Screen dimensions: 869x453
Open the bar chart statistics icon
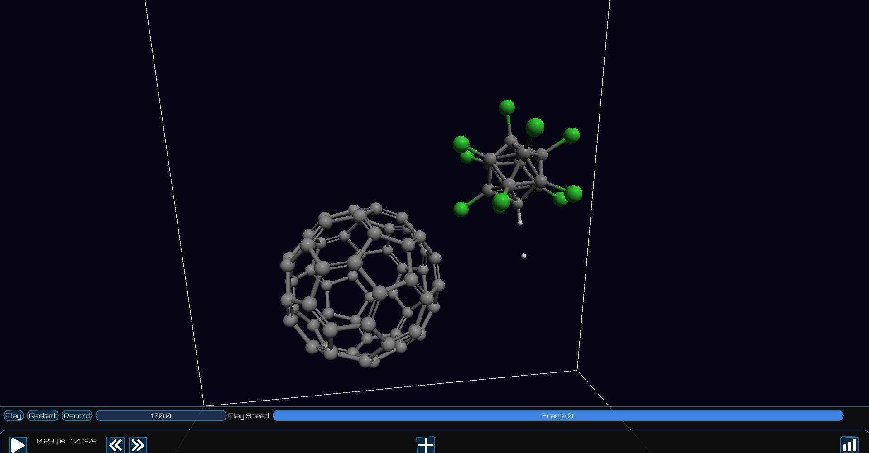850,445
